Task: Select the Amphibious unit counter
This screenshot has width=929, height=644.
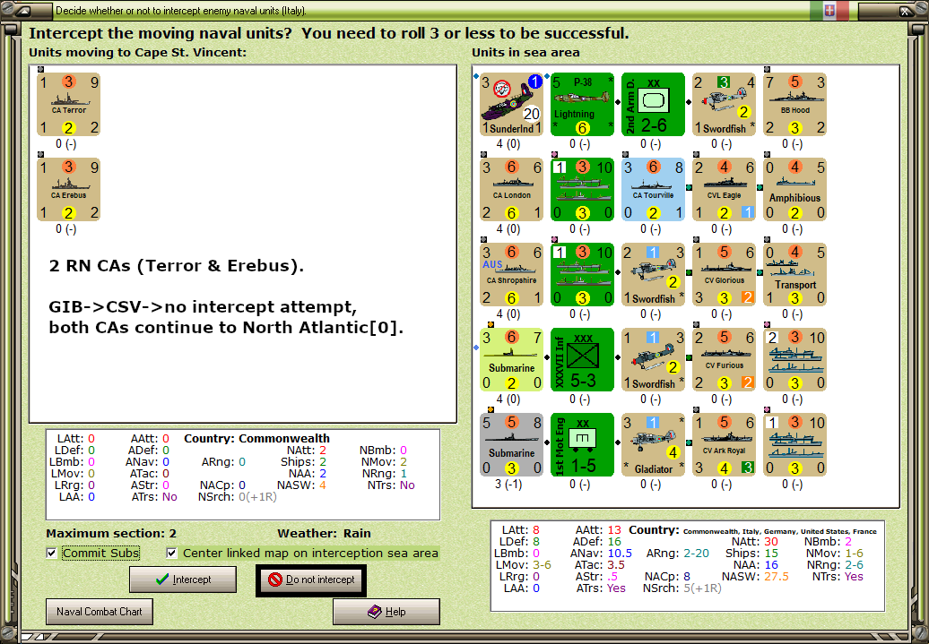Action: (795, 190)
